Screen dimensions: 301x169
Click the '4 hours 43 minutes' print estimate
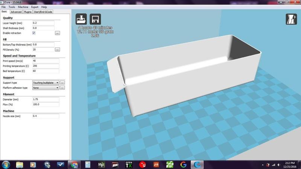coord(96,27)
